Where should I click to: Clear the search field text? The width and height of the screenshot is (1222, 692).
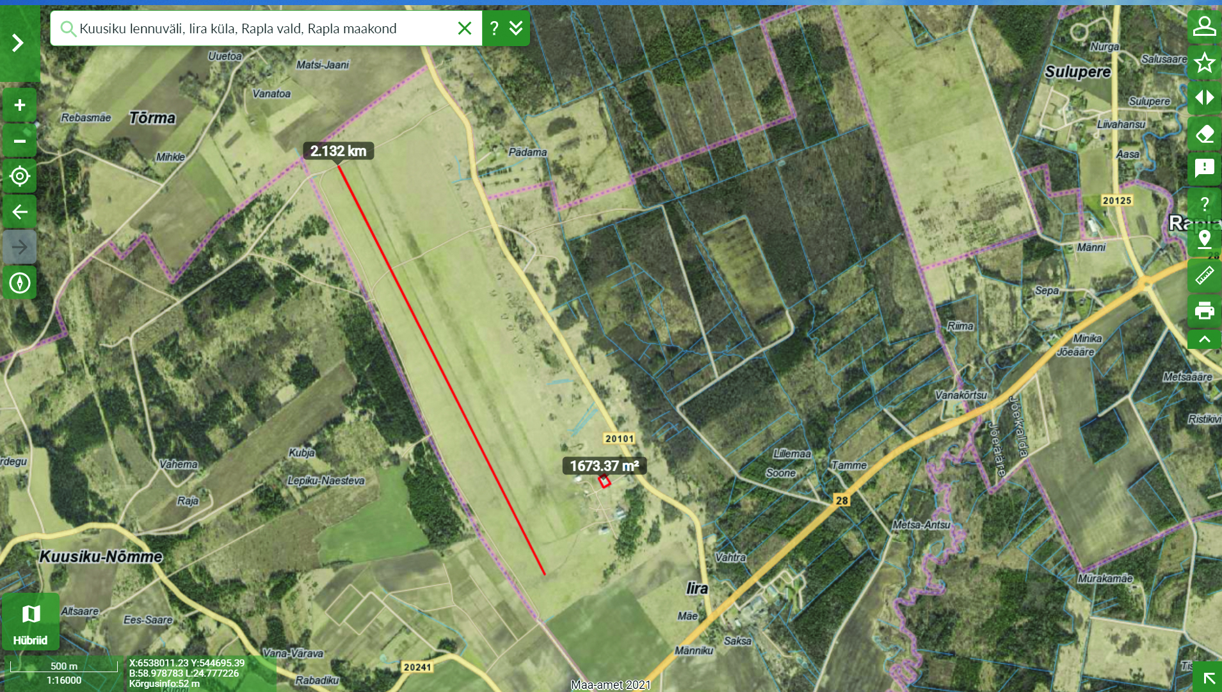465,28
